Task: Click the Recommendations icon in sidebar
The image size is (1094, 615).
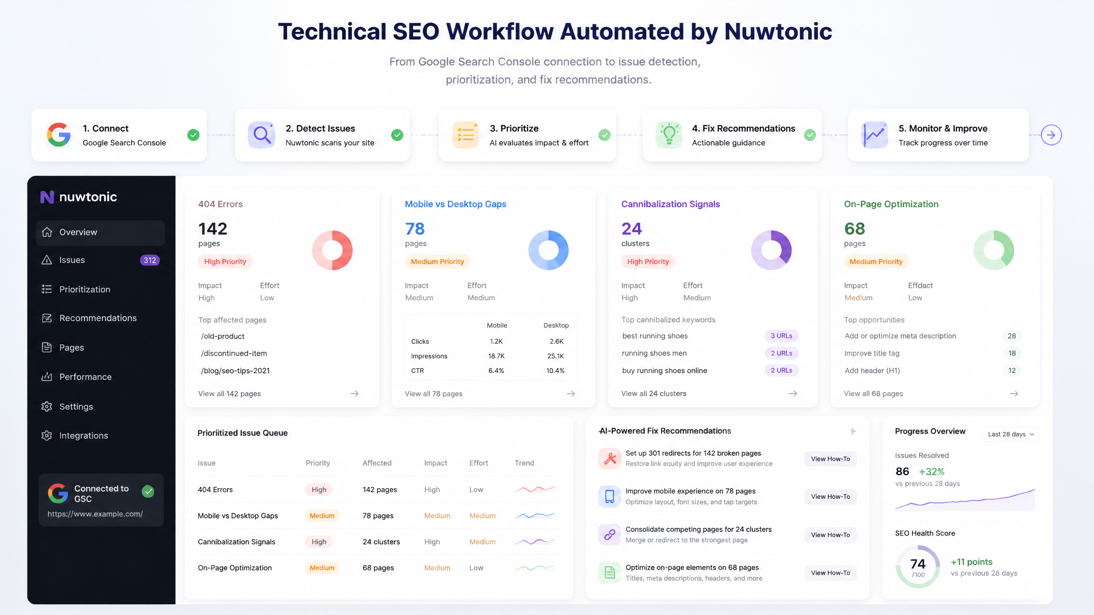Action: (47, 318)
